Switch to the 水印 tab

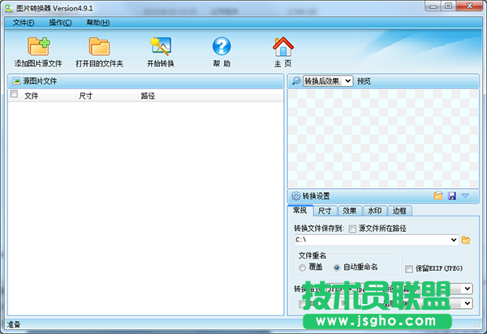(x=374, y=211)
